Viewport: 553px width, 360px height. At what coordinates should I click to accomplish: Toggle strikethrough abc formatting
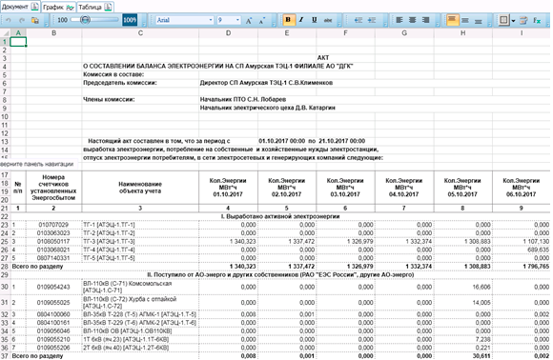click(328, 20)
